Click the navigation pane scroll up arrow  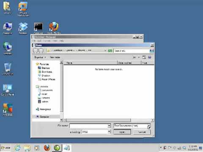(61, 62)
